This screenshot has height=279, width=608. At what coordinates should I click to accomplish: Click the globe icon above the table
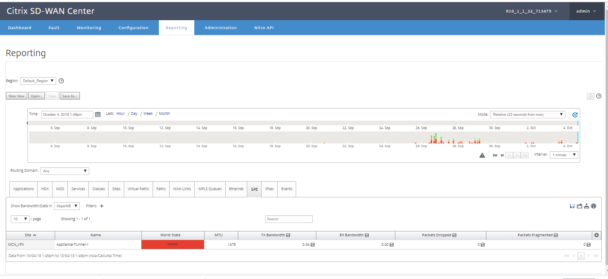point(594,206)
